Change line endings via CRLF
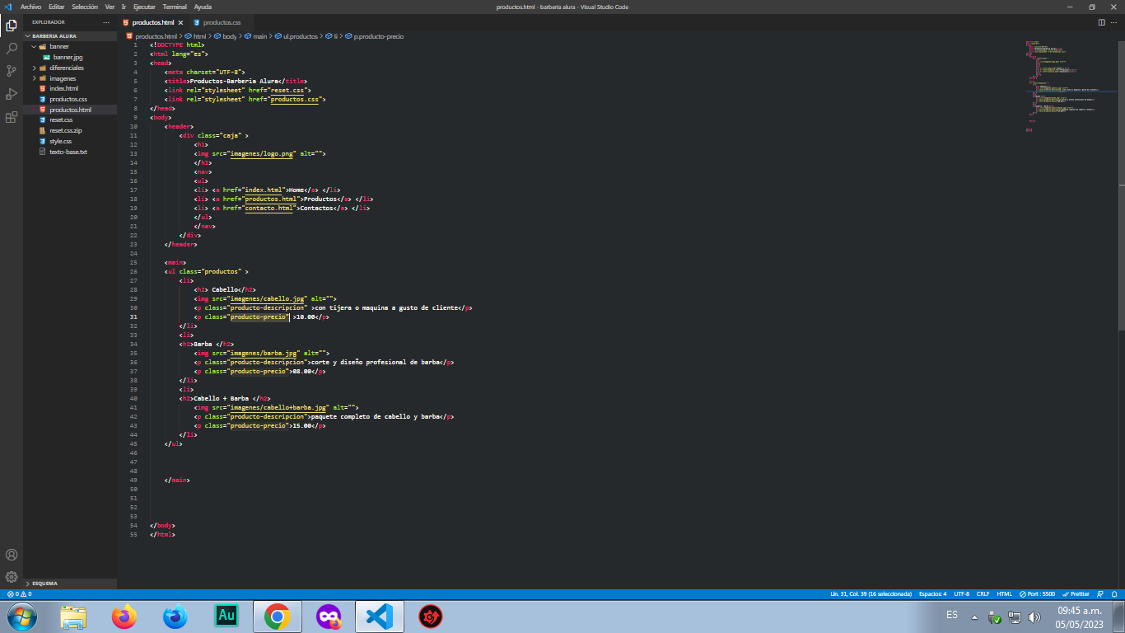The width and height of the screenshot is (1125, 633). tap(983, 593)
